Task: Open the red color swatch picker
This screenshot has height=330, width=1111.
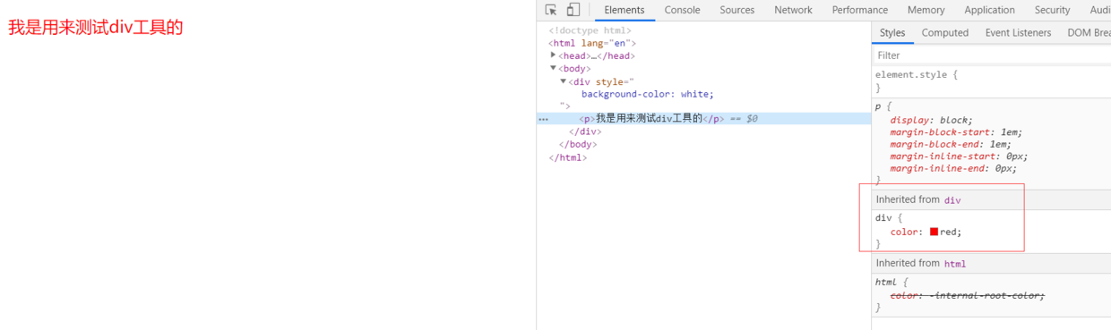Action: point(934,232)
